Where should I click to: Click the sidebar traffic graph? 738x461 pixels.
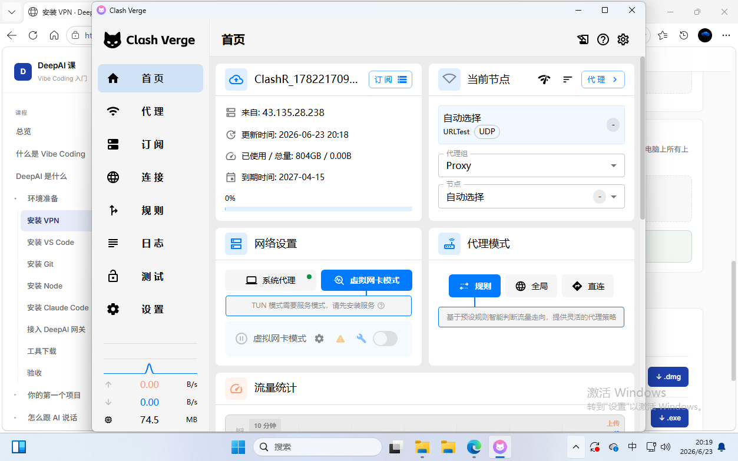150,368
